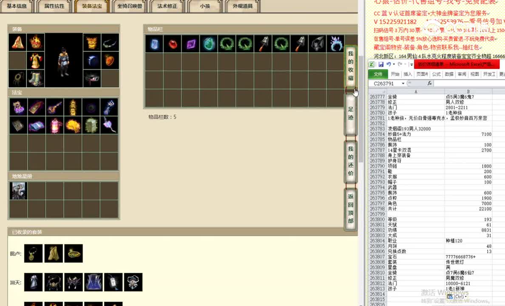Select the yellow robe equipment icon
This screenshot has width=505, height=306.
click(x=35, y=60)
